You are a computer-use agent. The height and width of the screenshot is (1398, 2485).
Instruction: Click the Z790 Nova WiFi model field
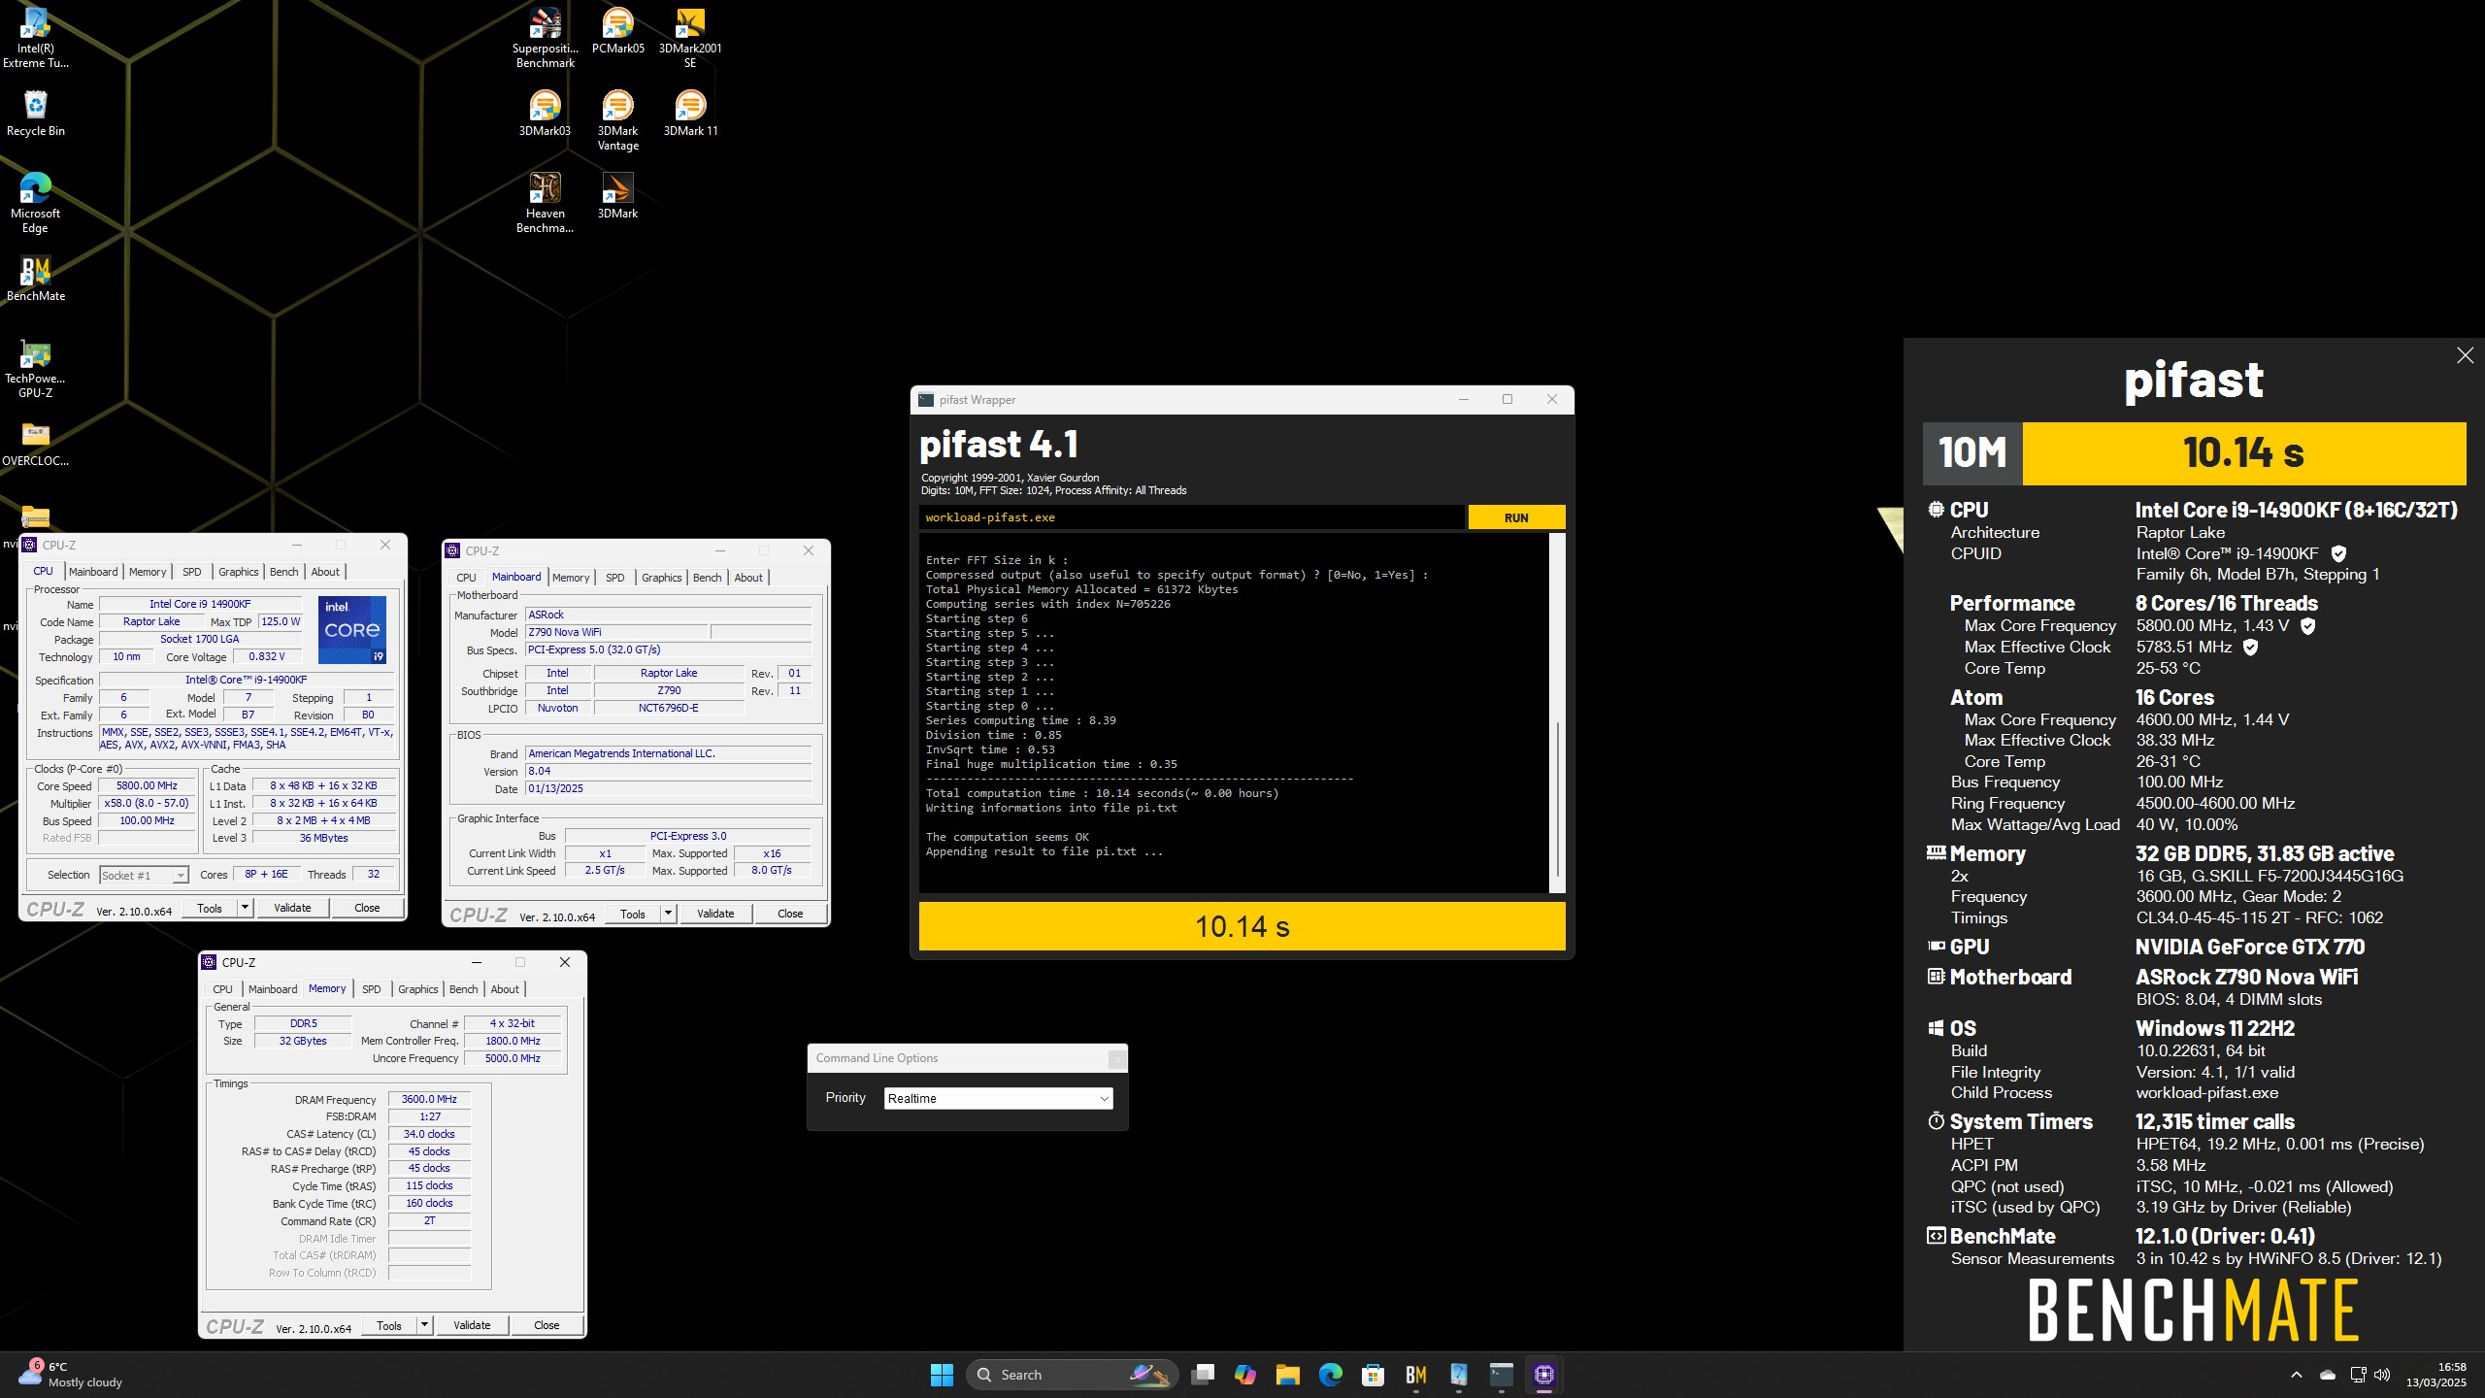click(616, 632)
